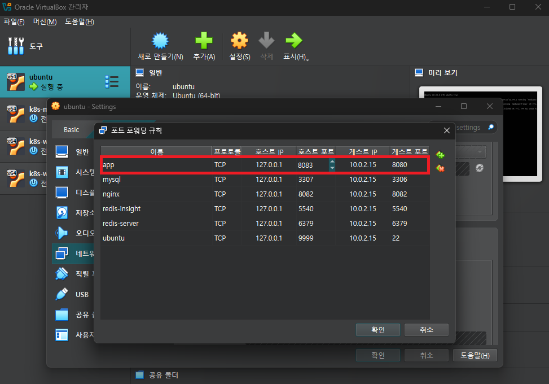Click 취소 in ubuntu Settings window
This screenshot has height=384, width=549.
[427, 355]
